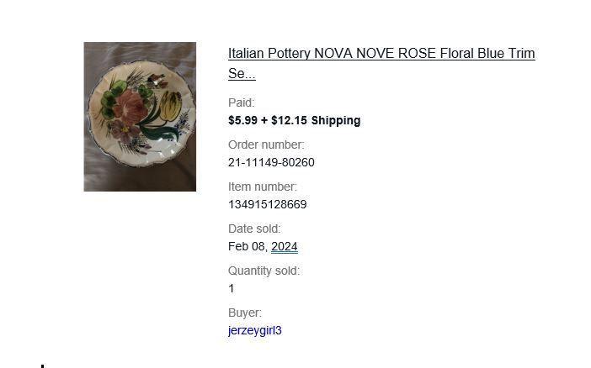Click the black mark at bottom-left corner
The image size is (591, 368).
click(42, 365)
